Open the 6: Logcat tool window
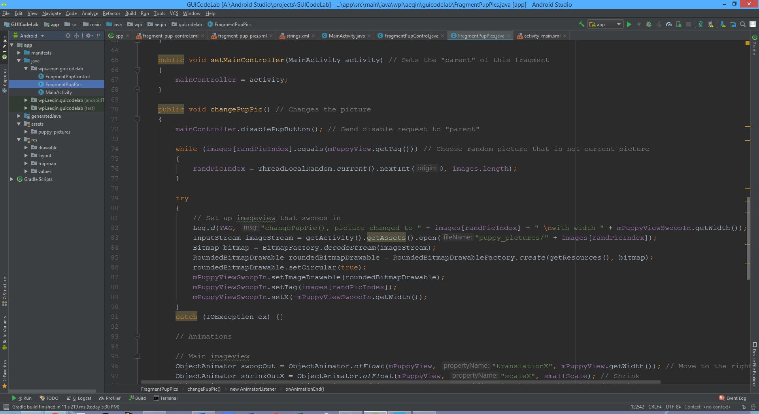The height and width of the screenshot is (414, 759). click(79, 398)
